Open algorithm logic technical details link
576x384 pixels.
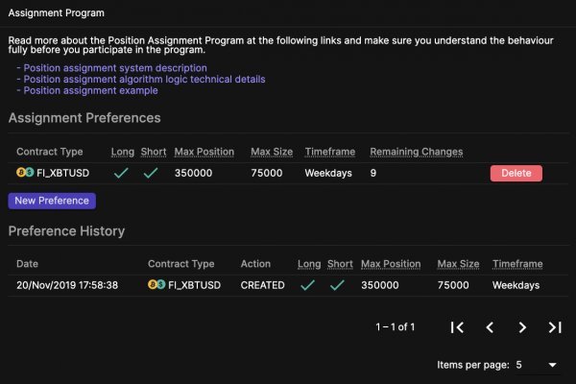(144, 80)
